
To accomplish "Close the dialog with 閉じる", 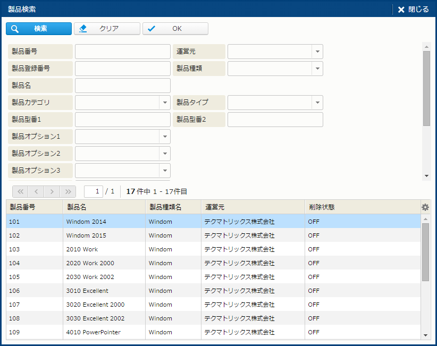I will pos(413,10).
